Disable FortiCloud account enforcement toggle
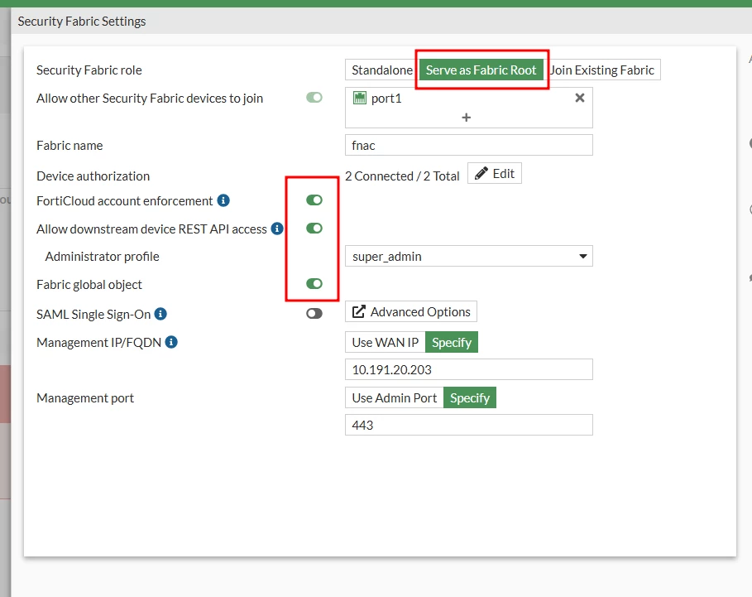Viewport: 752px width, 597px height. (x=314, y=200)
